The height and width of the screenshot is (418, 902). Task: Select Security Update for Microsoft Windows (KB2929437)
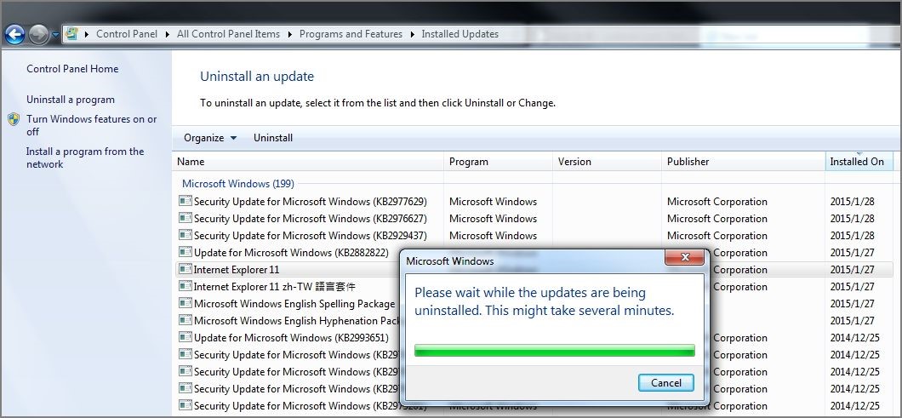(310, 236)
